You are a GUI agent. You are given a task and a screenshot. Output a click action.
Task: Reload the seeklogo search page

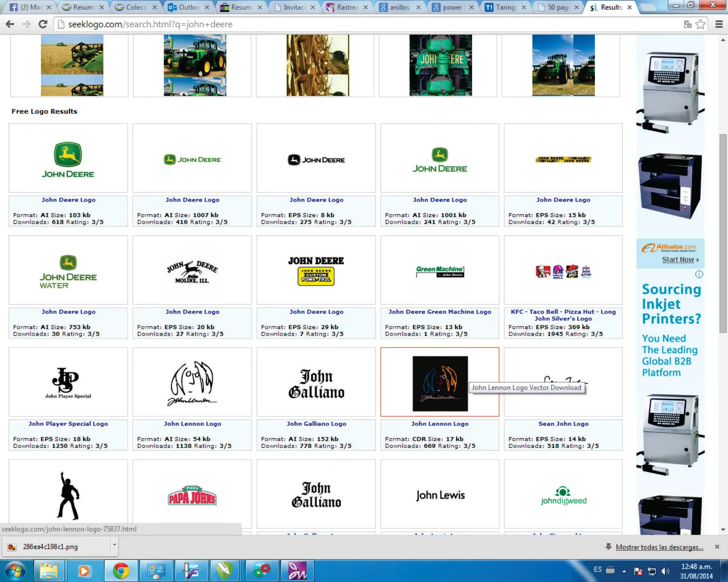click(43, 24)
